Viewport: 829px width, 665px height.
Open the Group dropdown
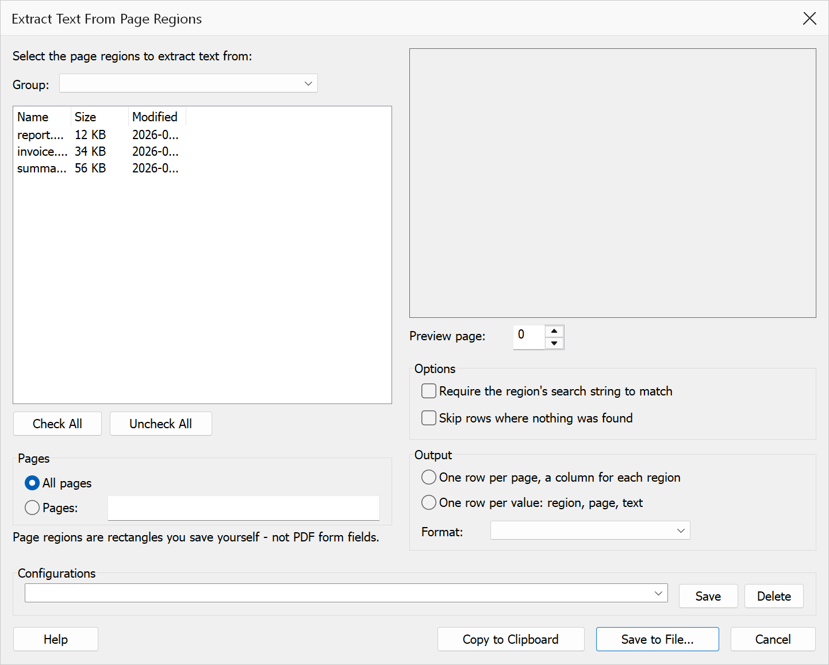click(189, 83)
